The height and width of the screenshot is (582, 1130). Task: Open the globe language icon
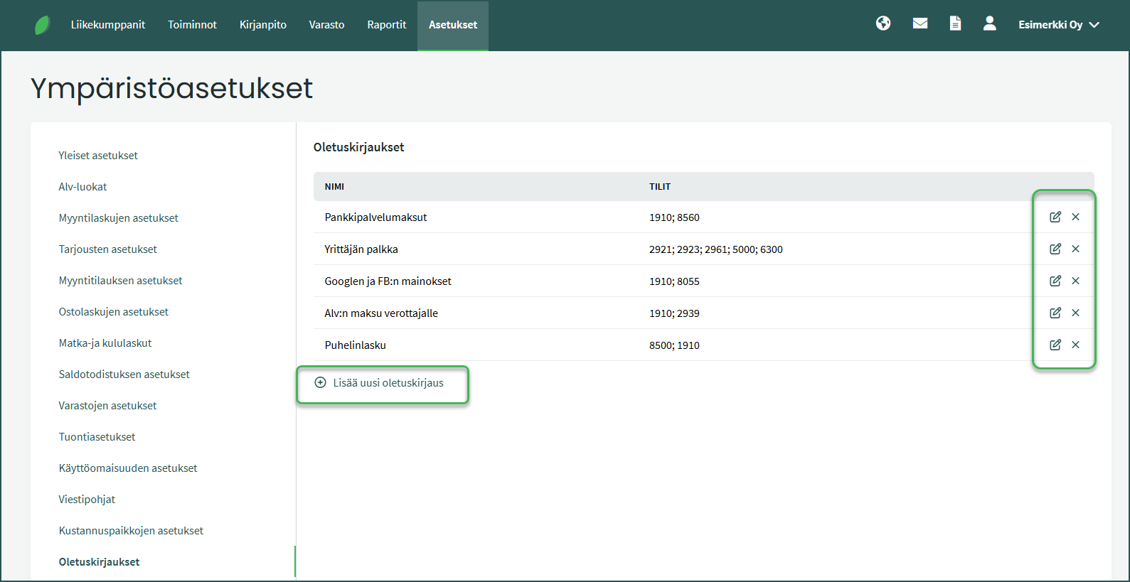tap(883, 23)
